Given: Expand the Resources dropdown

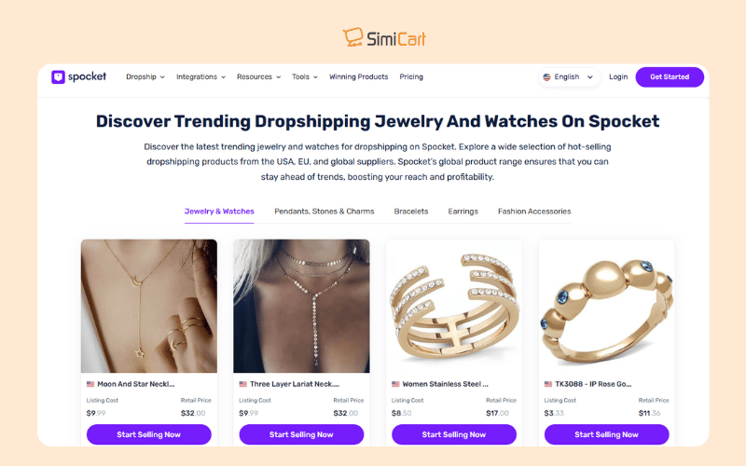Looking at the screenshot, I should point(259,77).
